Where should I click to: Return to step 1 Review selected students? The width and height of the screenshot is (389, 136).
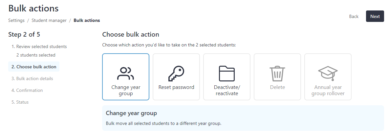coord(39,46)
